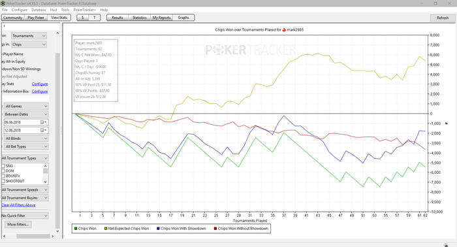Click the Refresh button
Image resolution: width=457 pixels, height=247 pixels.
click(x=443, y=18)
